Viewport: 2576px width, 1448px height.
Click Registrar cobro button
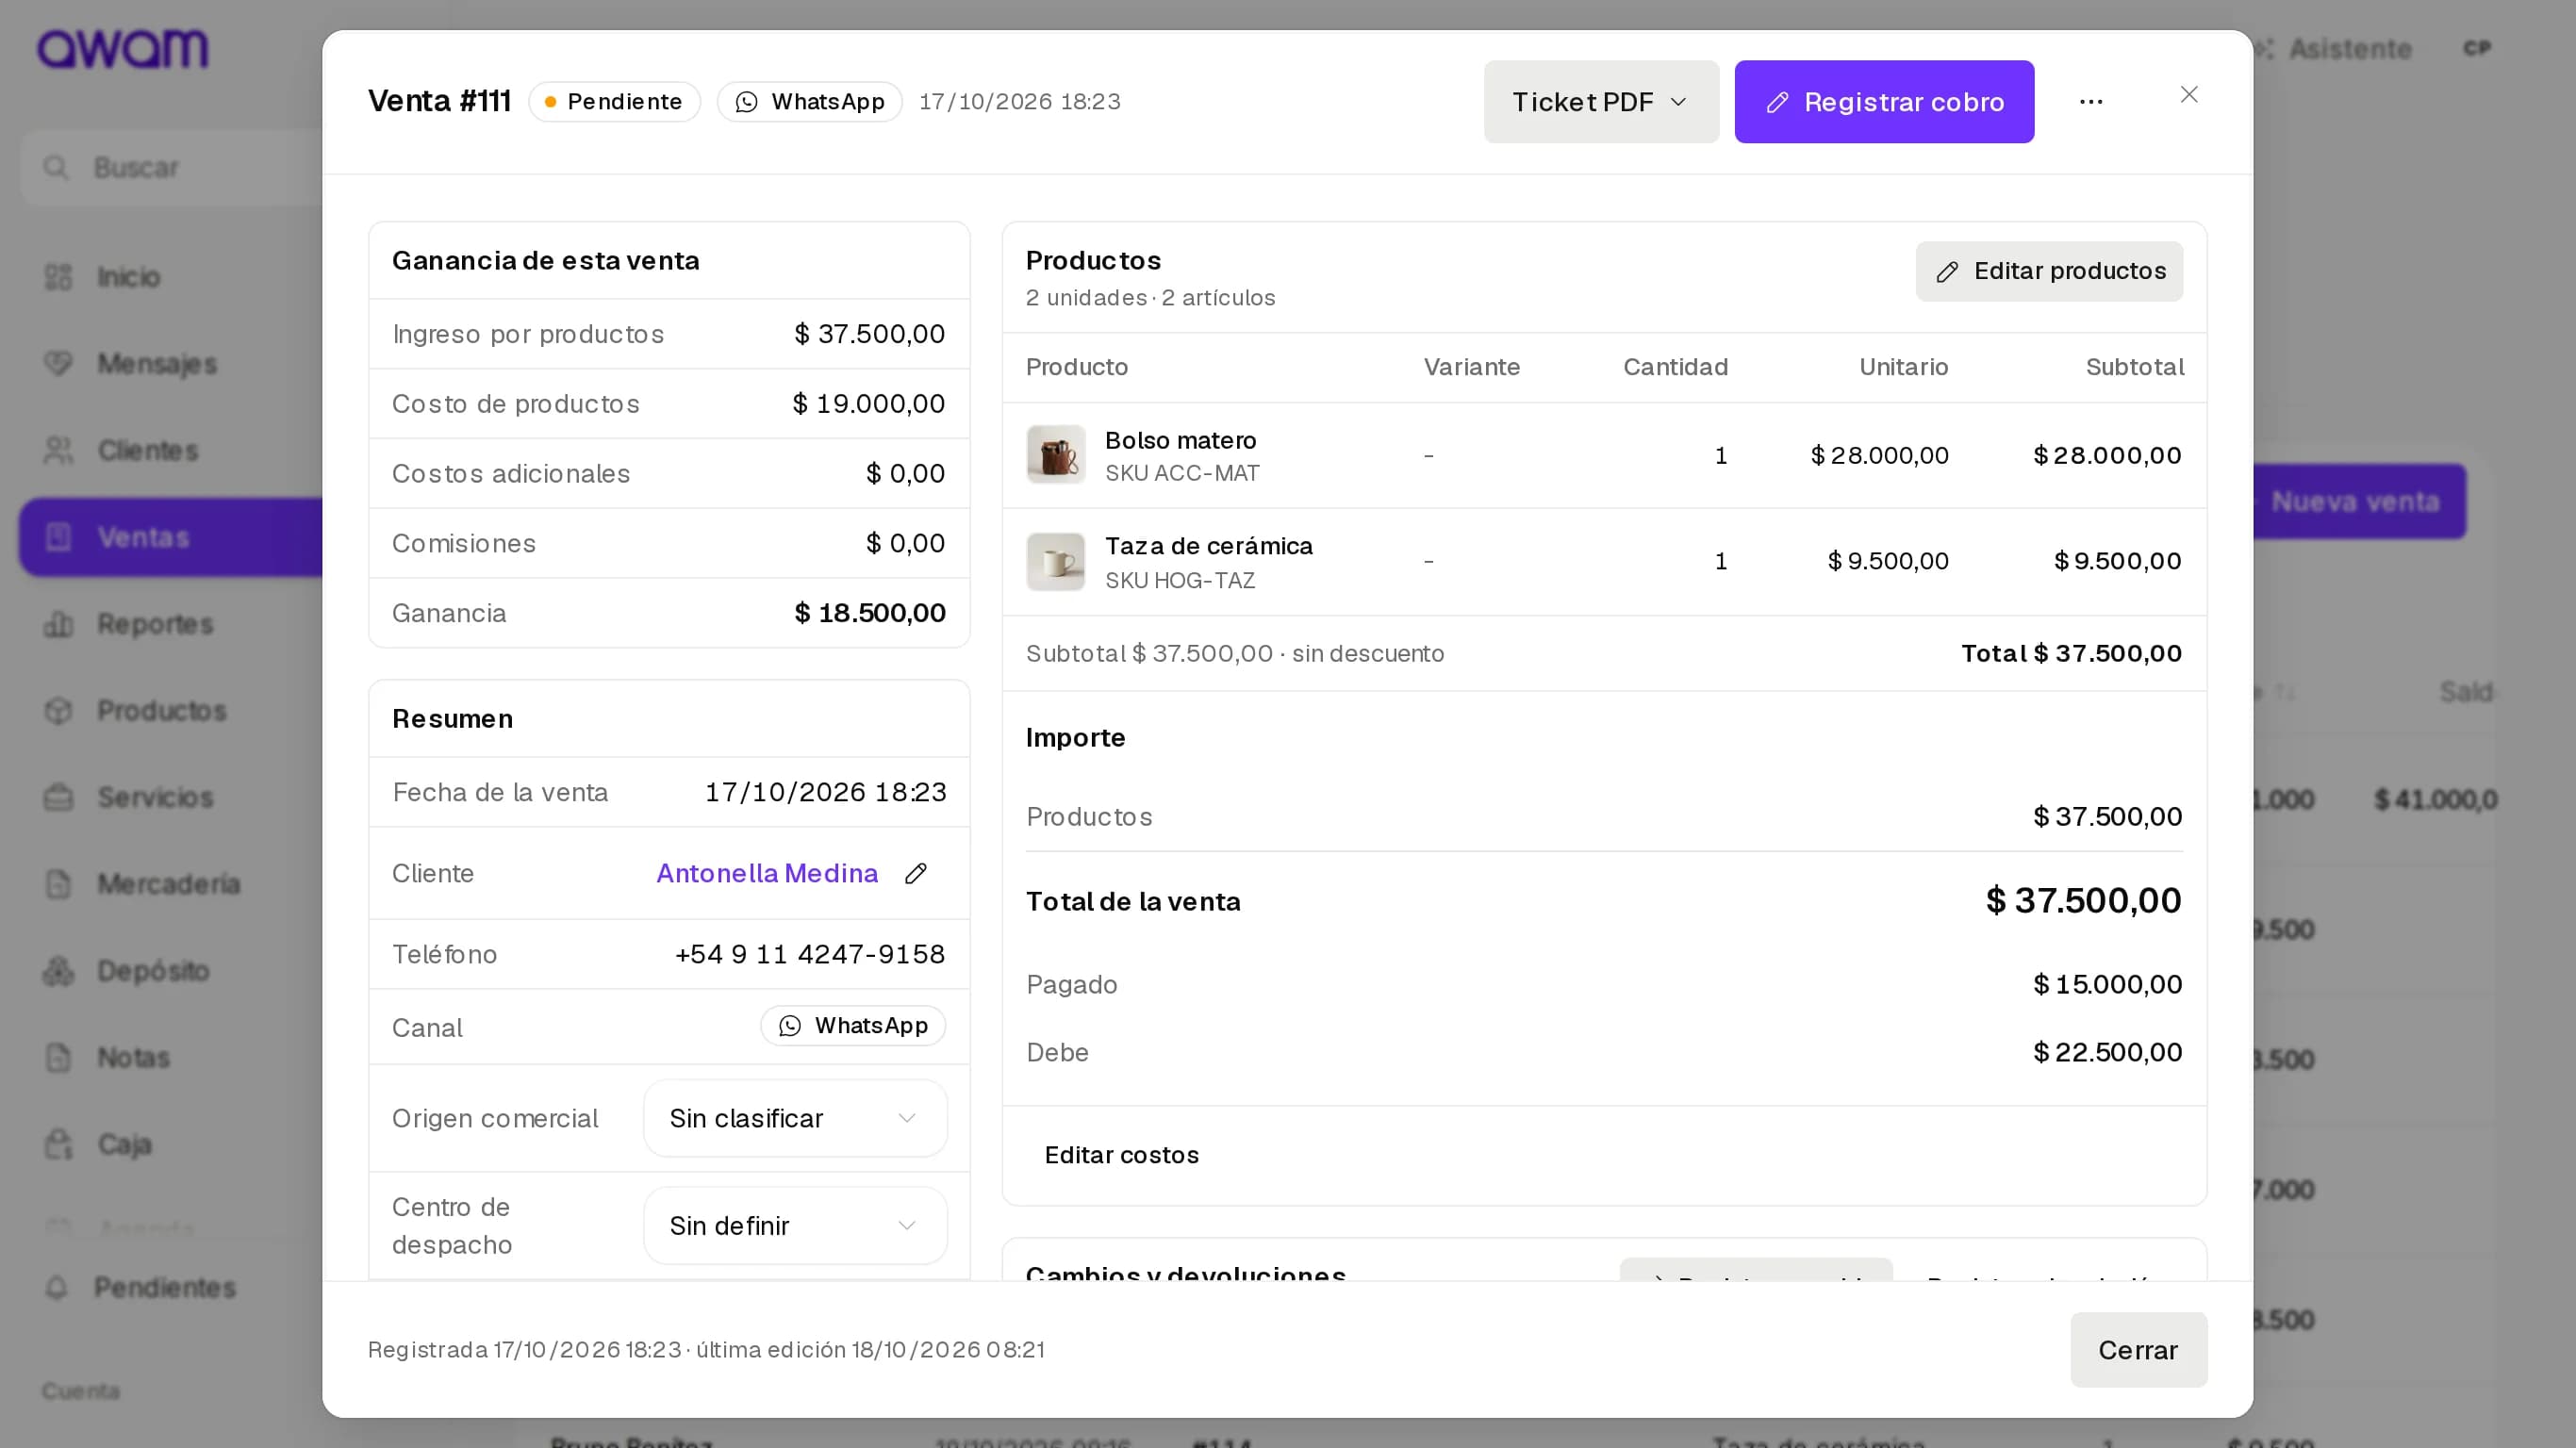(x=1884, y=102)
